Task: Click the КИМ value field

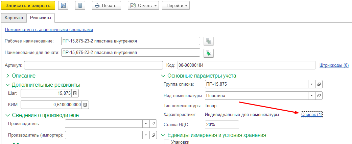Action: [51, 105]
